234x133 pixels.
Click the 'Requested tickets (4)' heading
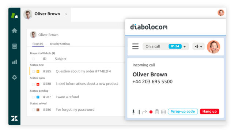42,53
